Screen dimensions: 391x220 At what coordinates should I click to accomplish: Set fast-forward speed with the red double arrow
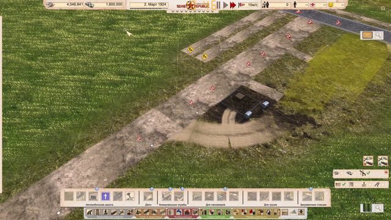tap(233, 5)
